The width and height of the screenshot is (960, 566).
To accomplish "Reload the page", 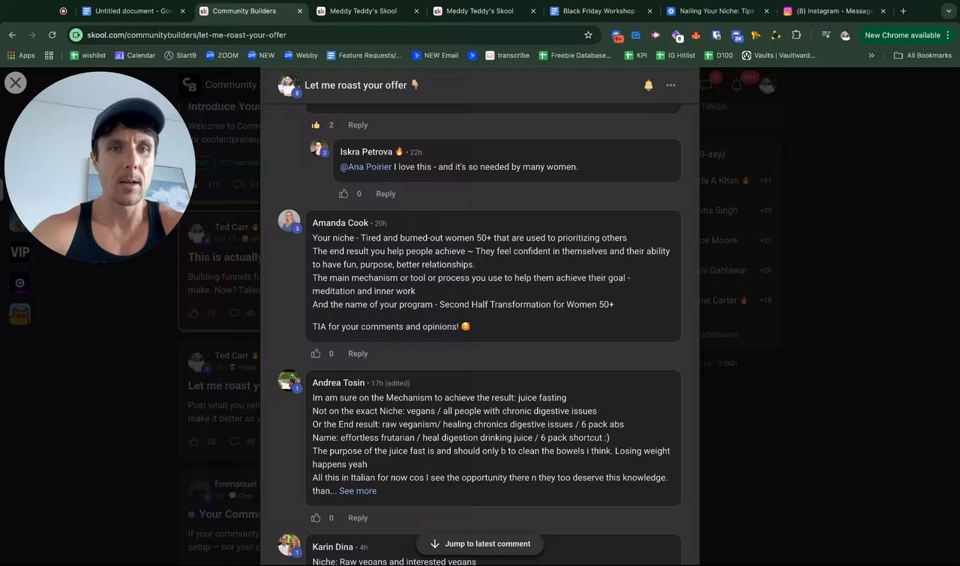I will tap(52, 35).
